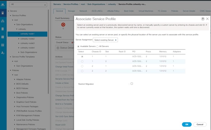The image size is (211, 130).
Task: Click Reset UUID action link
Action: pyautogui.click(x=60, y=125)
